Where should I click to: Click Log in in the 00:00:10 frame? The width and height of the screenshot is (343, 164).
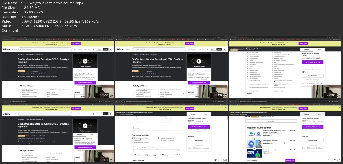(99, 49)
